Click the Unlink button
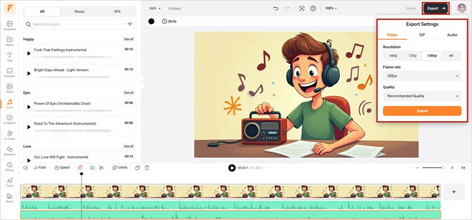 pos(120,168)
